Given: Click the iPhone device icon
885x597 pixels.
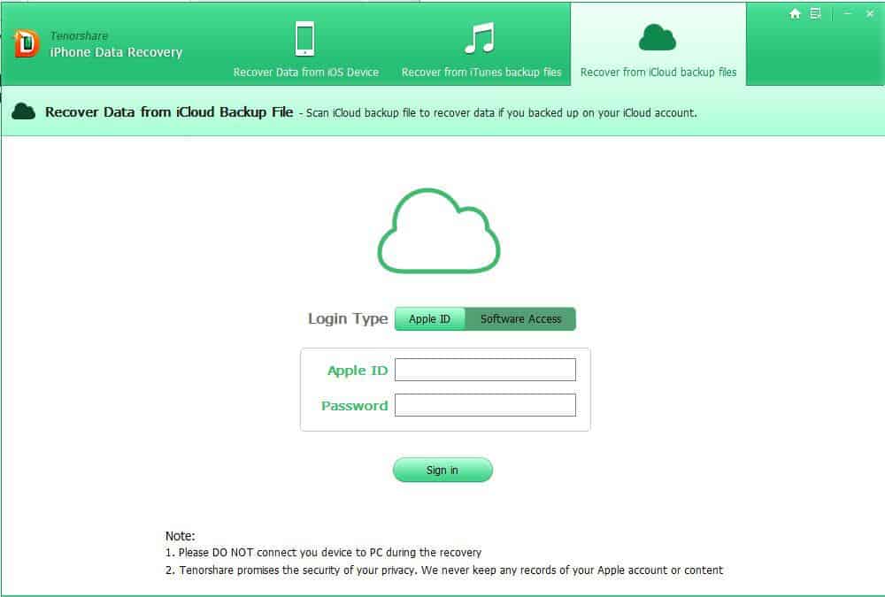Looking at the screenshot, I should pos(304,38).
